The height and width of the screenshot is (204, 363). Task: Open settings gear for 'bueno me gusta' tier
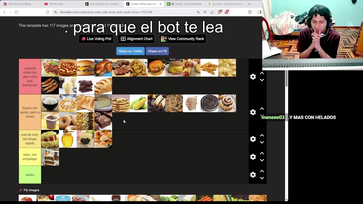point(253,112)
